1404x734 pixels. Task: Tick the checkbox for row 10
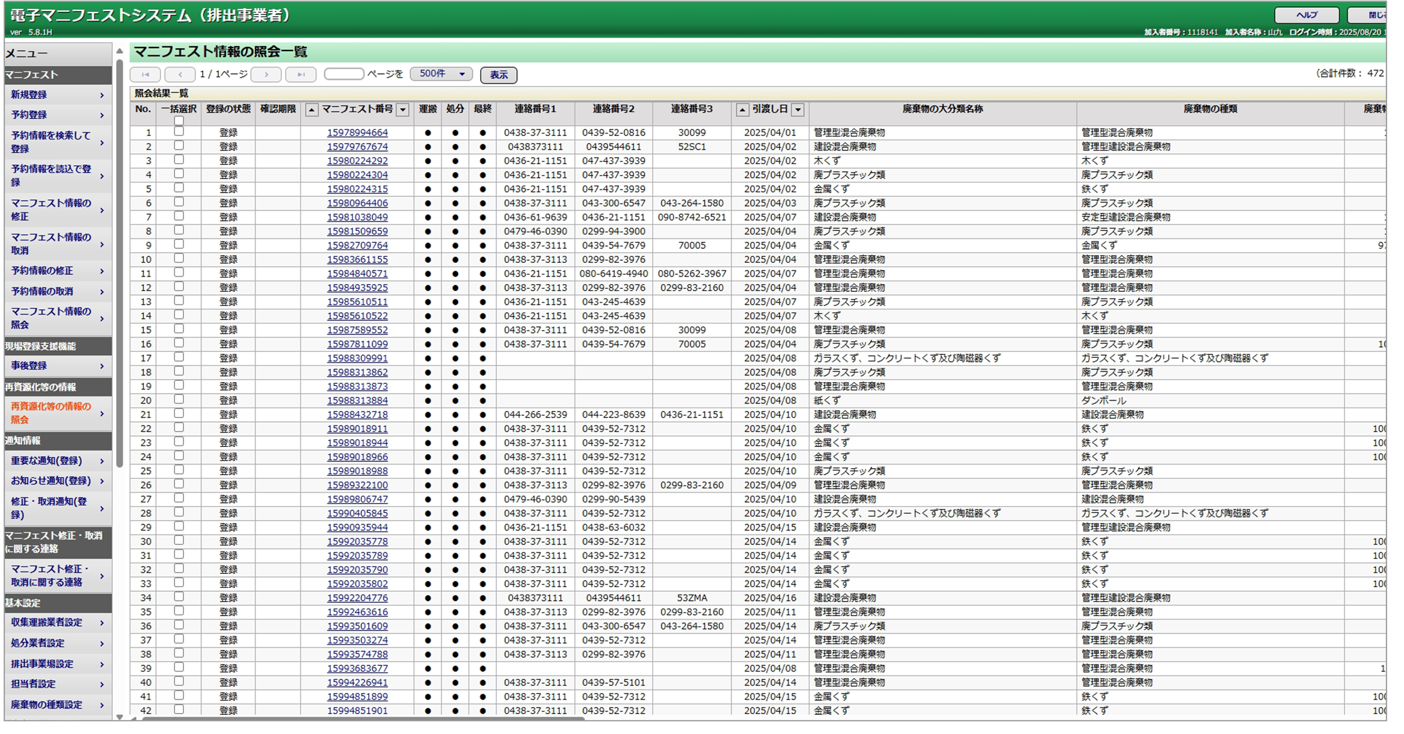click(179, 259)
